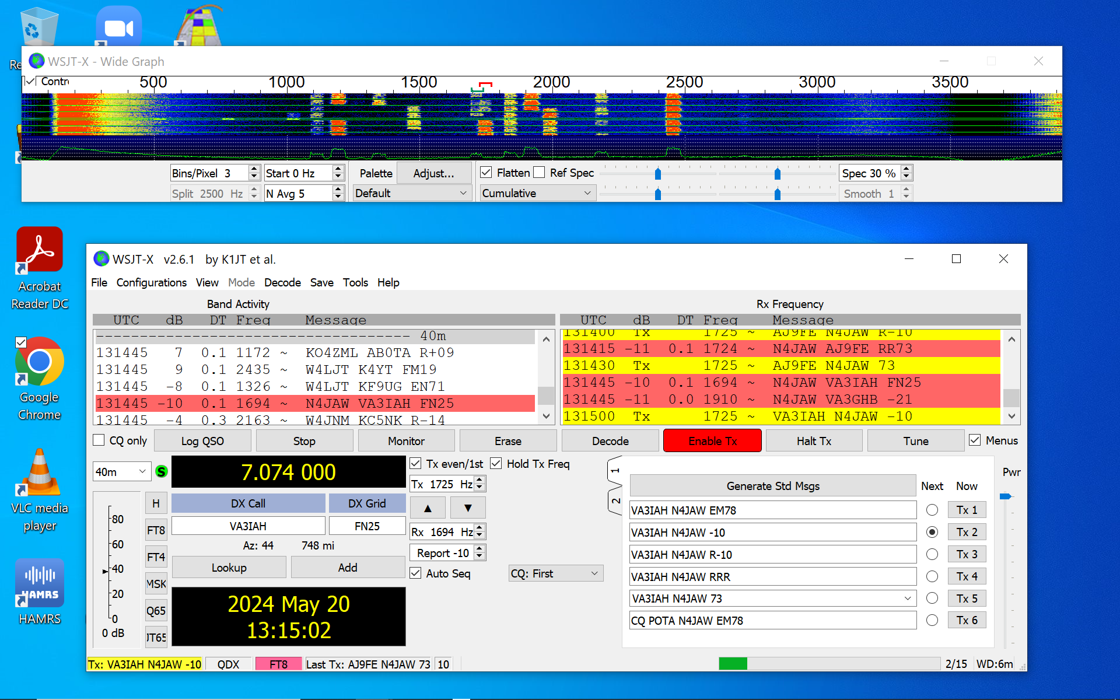Viewport: 1120px width, 700px height.
Task: Click the Adjust... palette button
Action: coord(433,173)
